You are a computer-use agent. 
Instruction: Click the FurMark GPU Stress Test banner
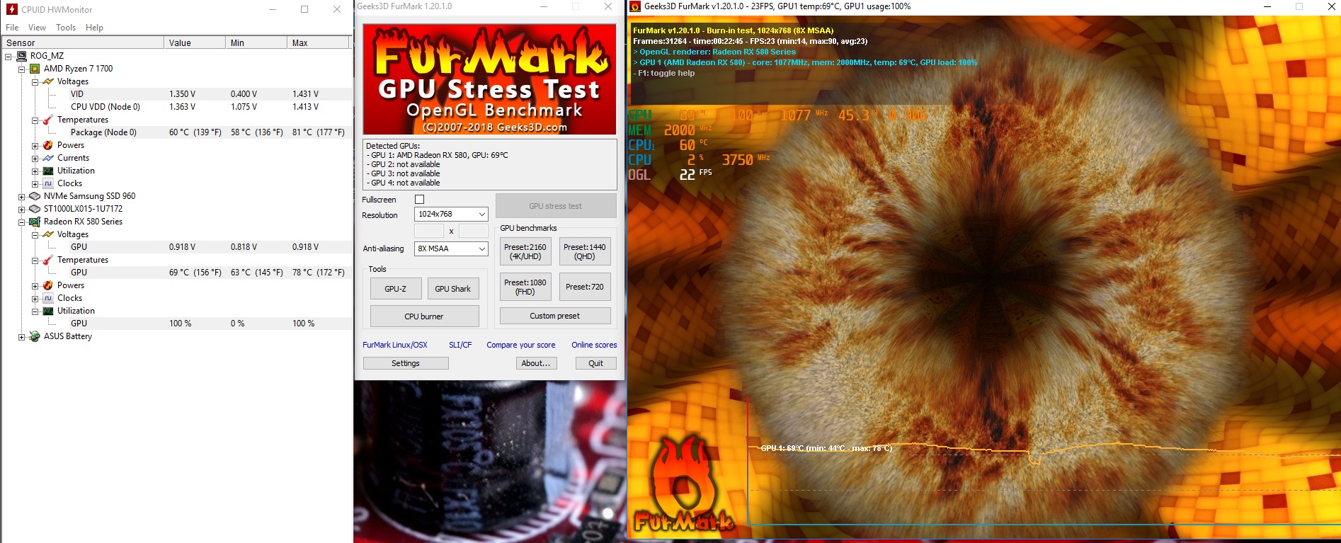pyautogui.click(x=489, y=79)
